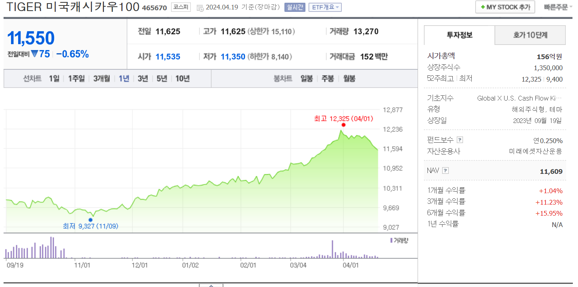Click the 최저 9,327 low point marker
The width and height of the screenshot is (578, 287).
point(91,219)
